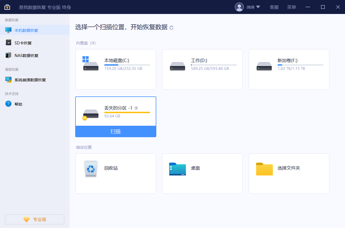Click the 桌面 desktop folder icon
Viewport: 345px width, 228px height.
click(x=177, y=169)
